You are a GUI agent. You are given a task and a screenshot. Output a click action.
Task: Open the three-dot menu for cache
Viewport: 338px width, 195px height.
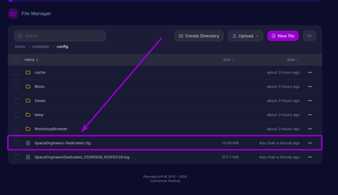pos(310,72)
